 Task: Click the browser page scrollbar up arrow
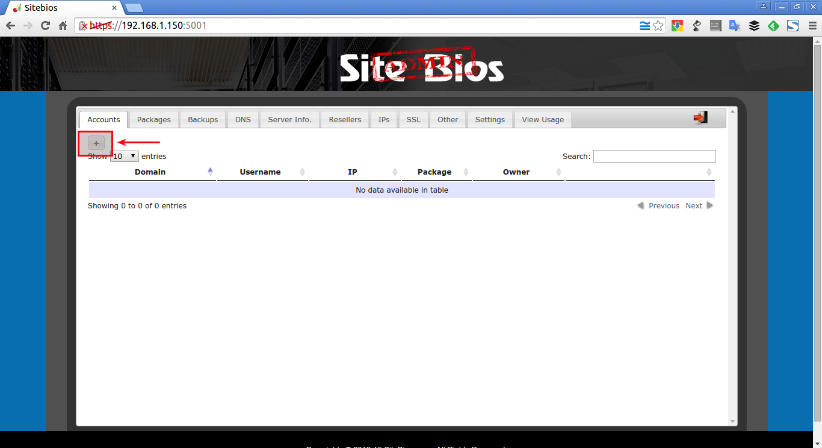point(817,41)
